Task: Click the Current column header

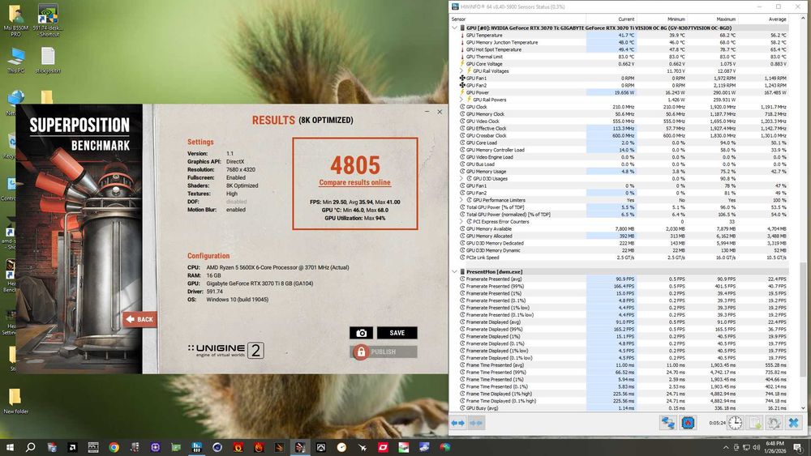Action: coord(626,19)
